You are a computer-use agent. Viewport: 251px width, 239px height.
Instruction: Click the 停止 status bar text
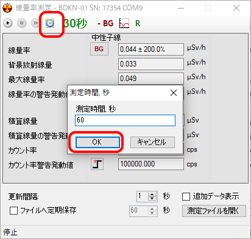tap(10, 232)
